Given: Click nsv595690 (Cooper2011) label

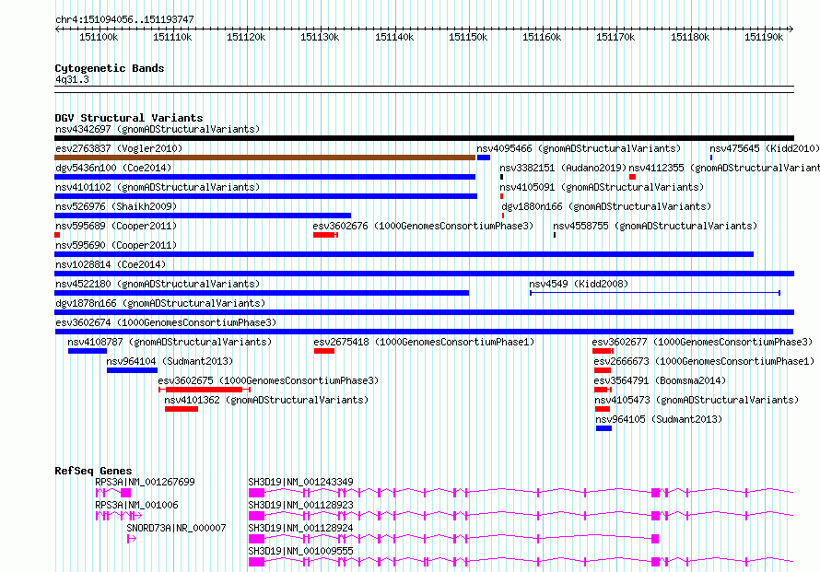Looking at the screenshot, I should (x=116, y=245).
